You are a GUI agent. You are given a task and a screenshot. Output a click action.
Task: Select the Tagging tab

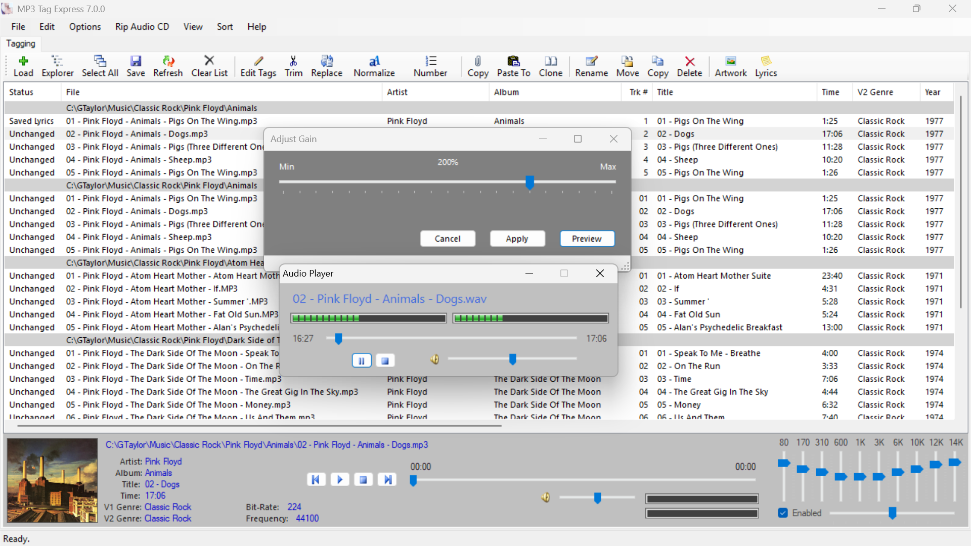pos(21,43)
